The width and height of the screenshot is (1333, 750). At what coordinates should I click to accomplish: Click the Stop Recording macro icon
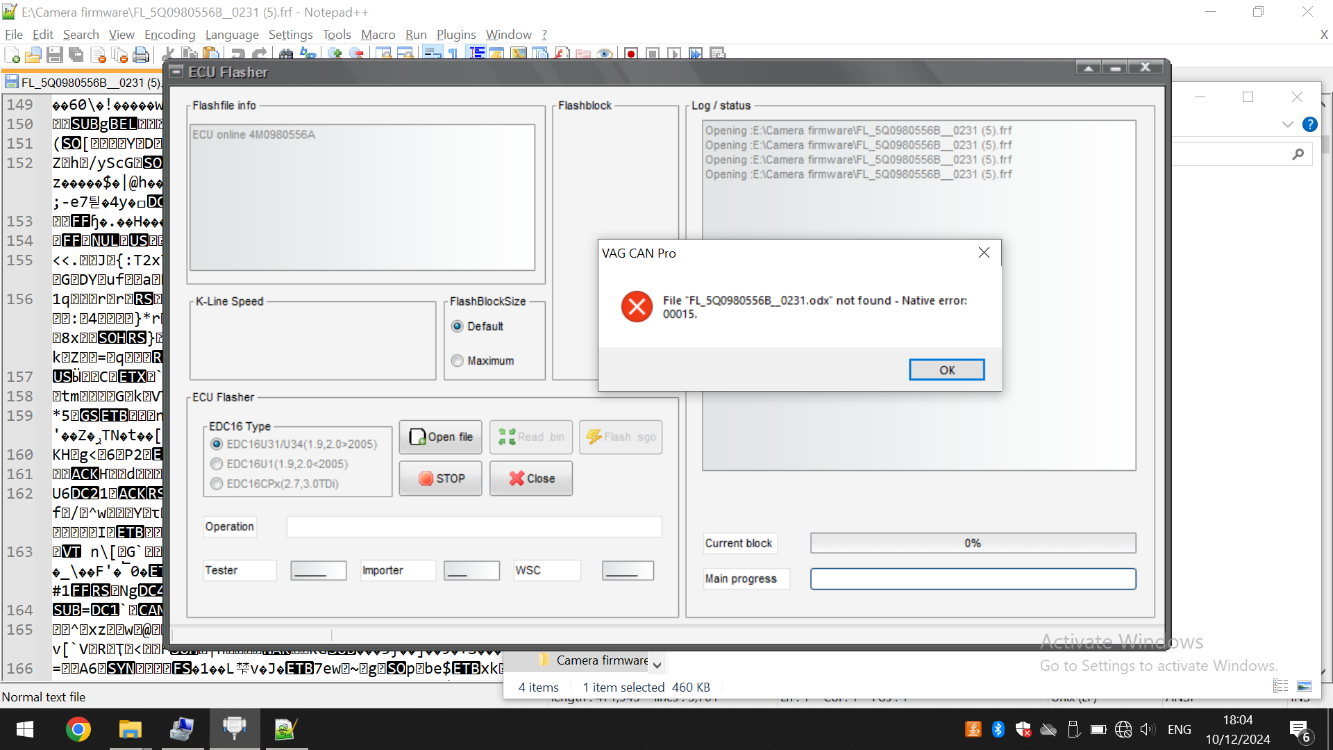pos(653,54)
